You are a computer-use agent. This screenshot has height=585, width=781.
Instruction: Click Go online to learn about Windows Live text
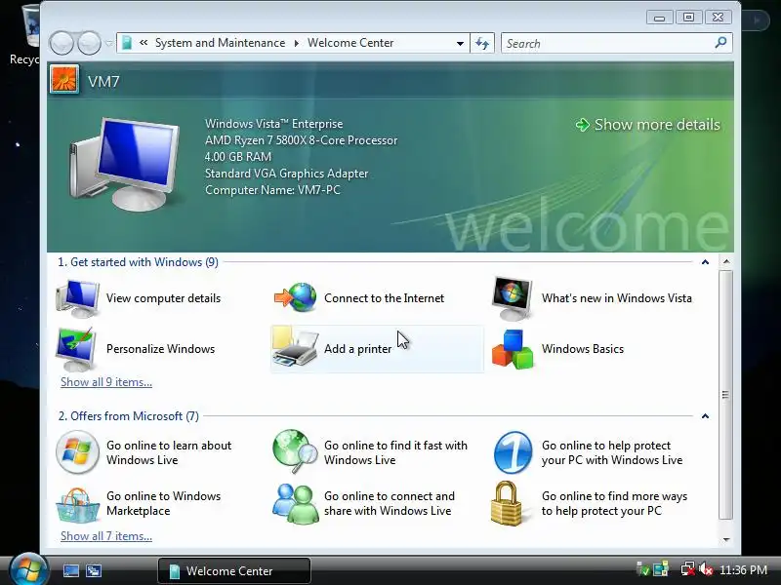[x=169, y=452]
